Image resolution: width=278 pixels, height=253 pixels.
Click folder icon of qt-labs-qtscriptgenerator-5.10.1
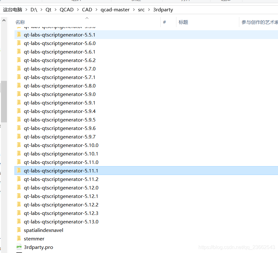[x=19, y=154]
